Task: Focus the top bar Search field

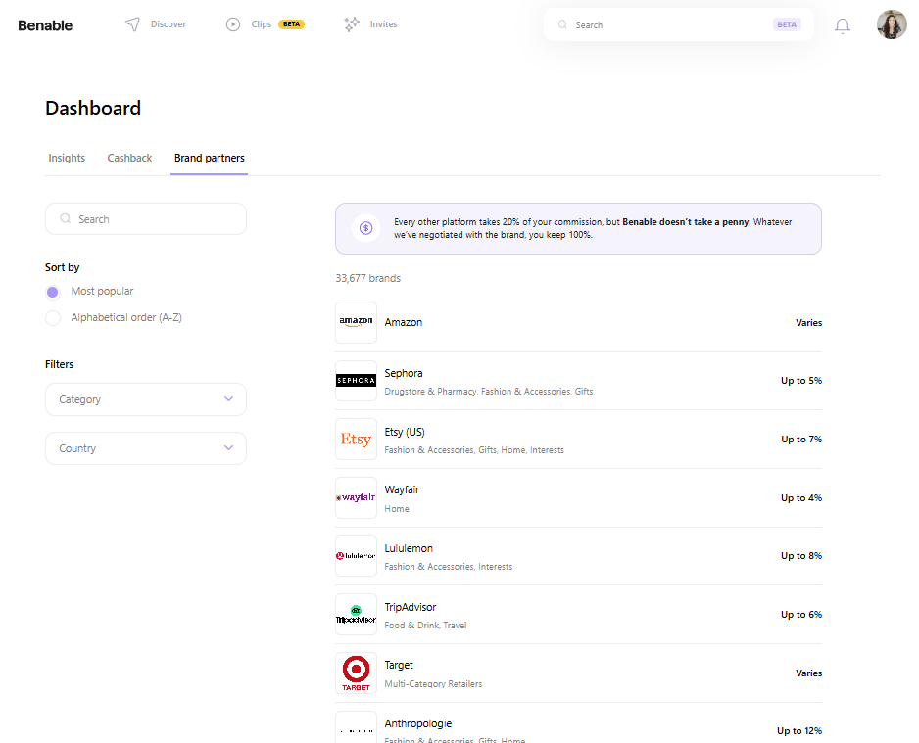Action: pyautogui.click(x=679, y=24)
